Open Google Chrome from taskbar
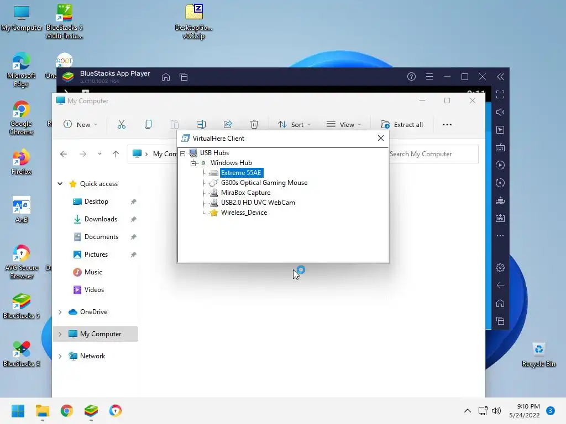 pos(67,411)
